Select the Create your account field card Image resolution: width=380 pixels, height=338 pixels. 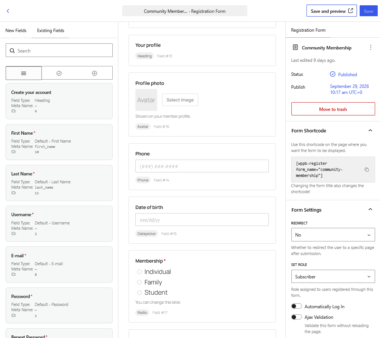59,101
